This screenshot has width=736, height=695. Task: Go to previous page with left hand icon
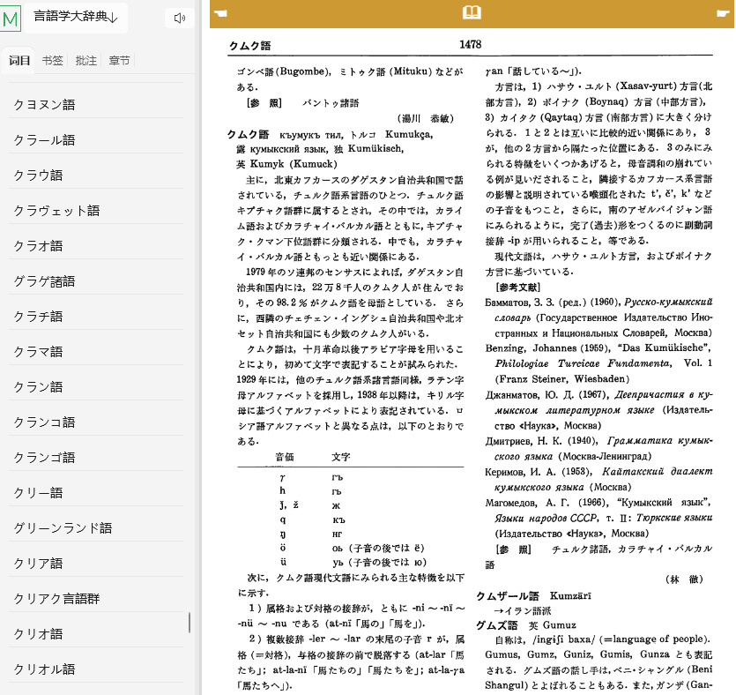pos(220,13)
